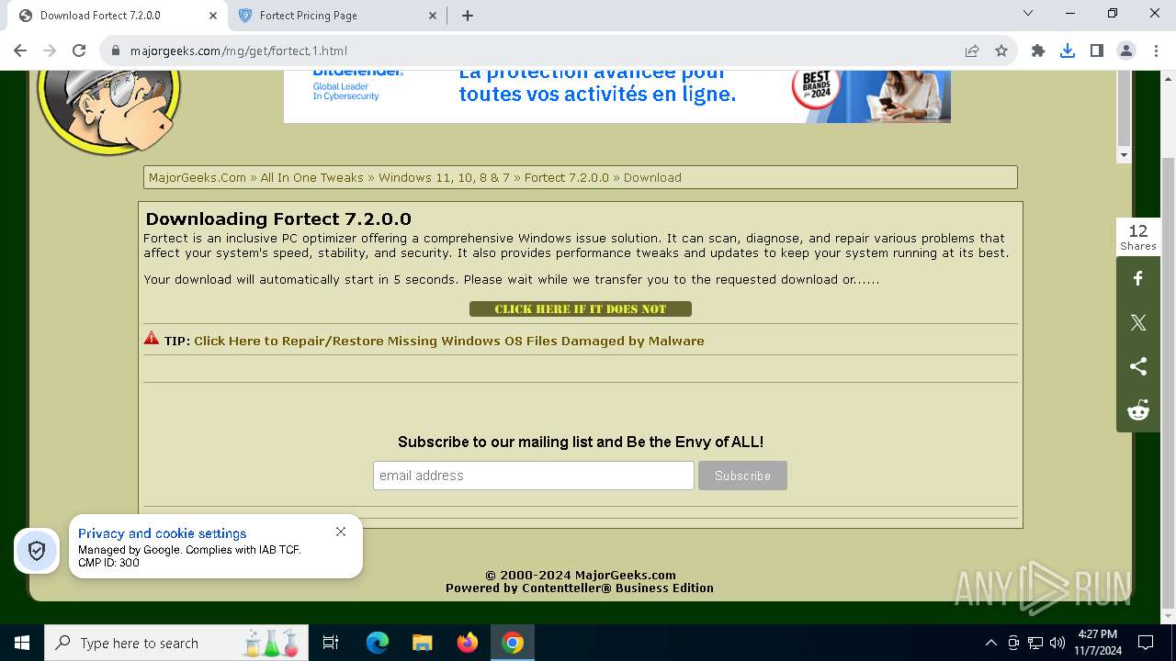Bookmark this page with the star icon
This screenshot has width=1176, height=661.
(x=1001, y=50)
